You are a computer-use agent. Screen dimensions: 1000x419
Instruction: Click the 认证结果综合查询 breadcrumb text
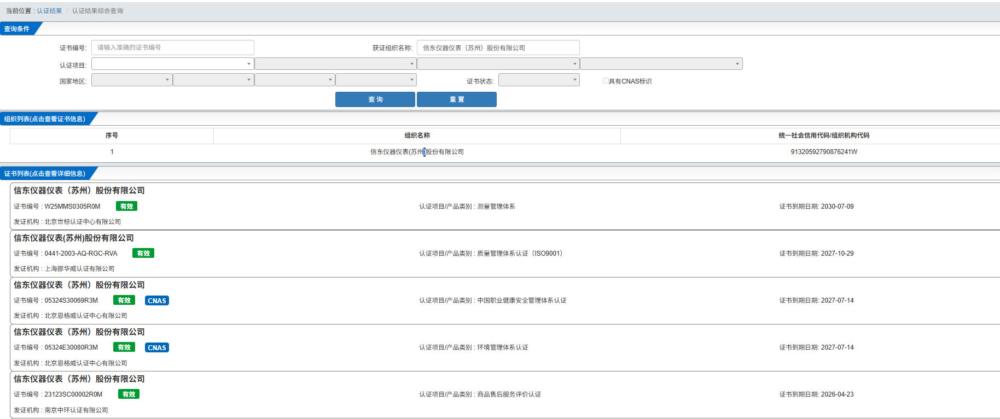97,11
